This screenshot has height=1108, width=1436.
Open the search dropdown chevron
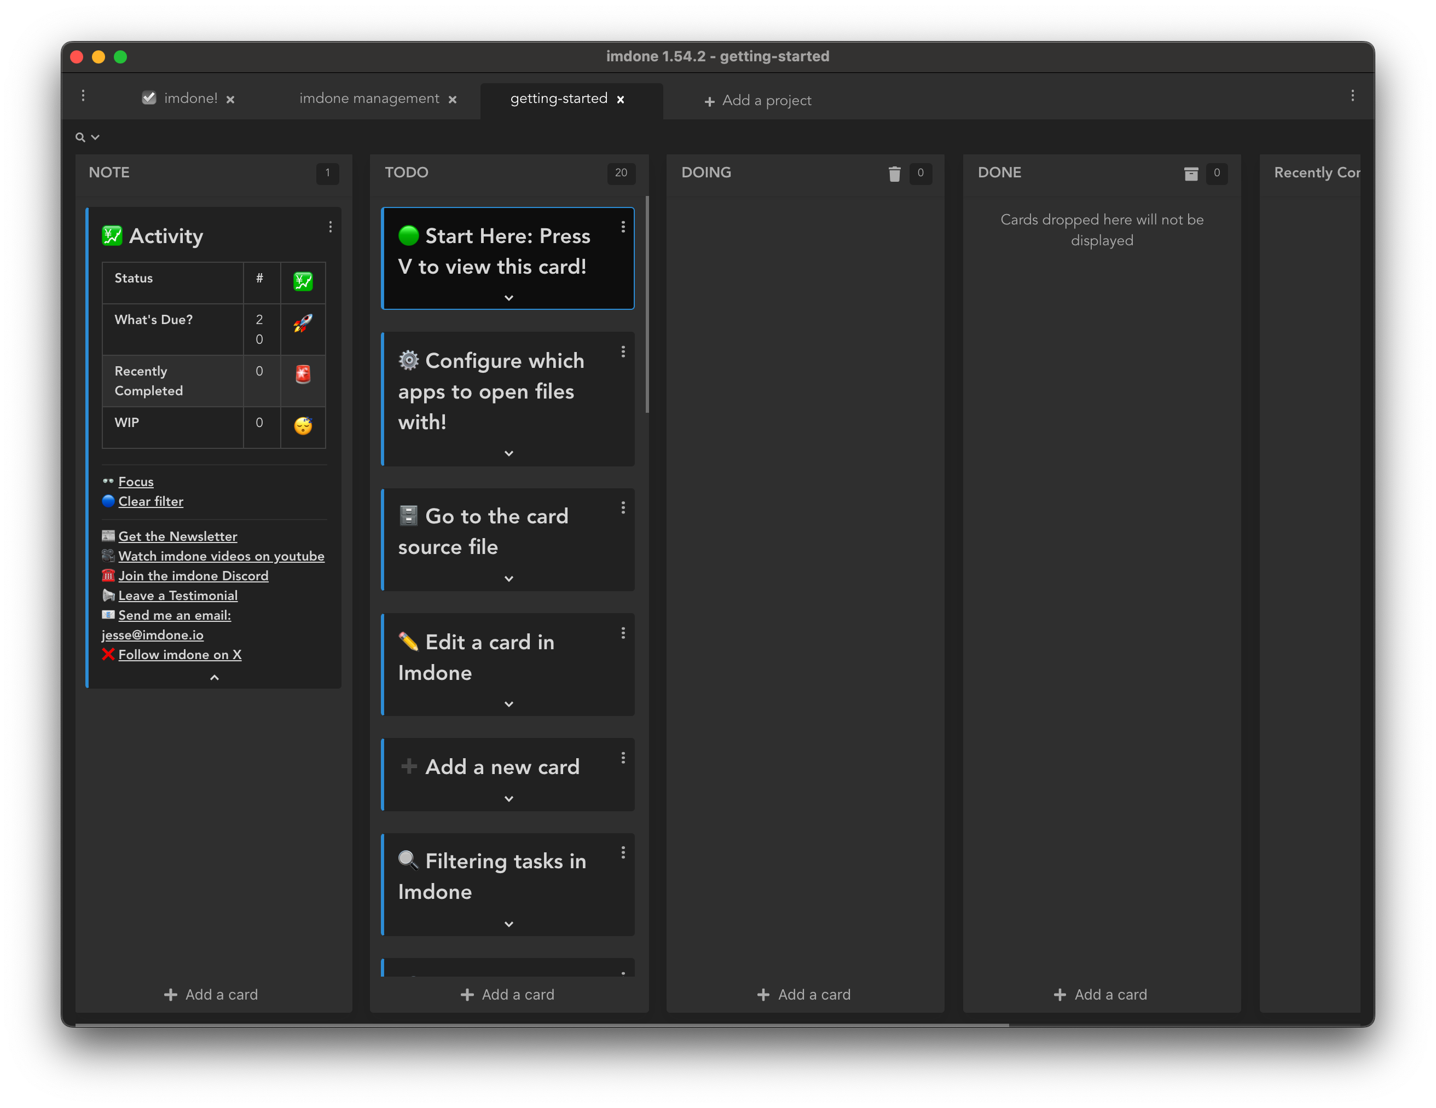pos(95,137)
